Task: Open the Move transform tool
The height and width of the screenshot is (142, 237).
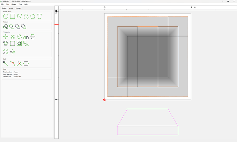Action: point(6,37)
